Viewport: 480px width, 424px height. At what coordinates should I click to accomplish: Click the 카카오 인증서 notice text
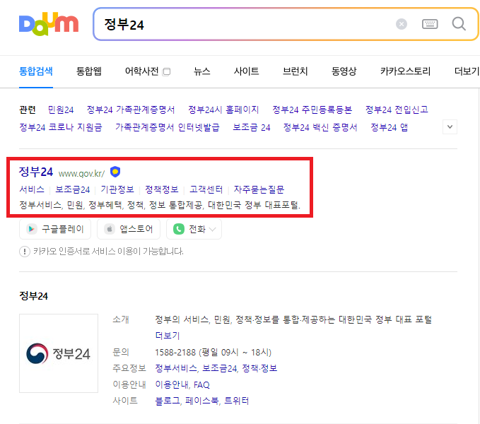tap(108, 252)
